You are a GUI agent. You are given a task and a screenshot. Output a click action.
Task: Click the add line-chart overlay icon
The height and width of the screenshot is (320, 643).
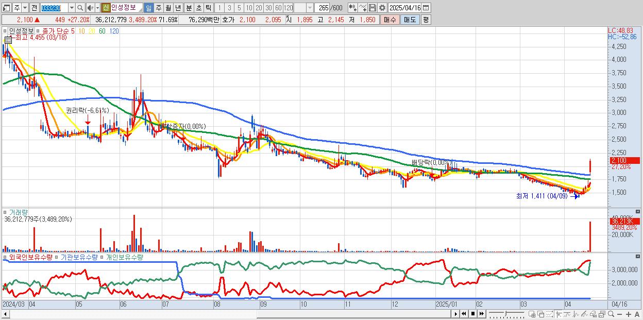click(363, 8)
